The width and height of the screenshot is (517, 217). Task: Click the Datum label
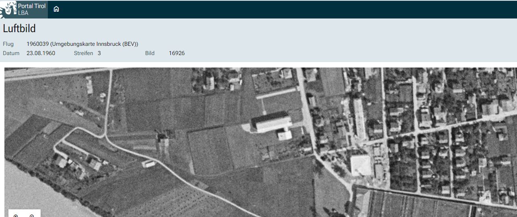[x=11, y=53]
